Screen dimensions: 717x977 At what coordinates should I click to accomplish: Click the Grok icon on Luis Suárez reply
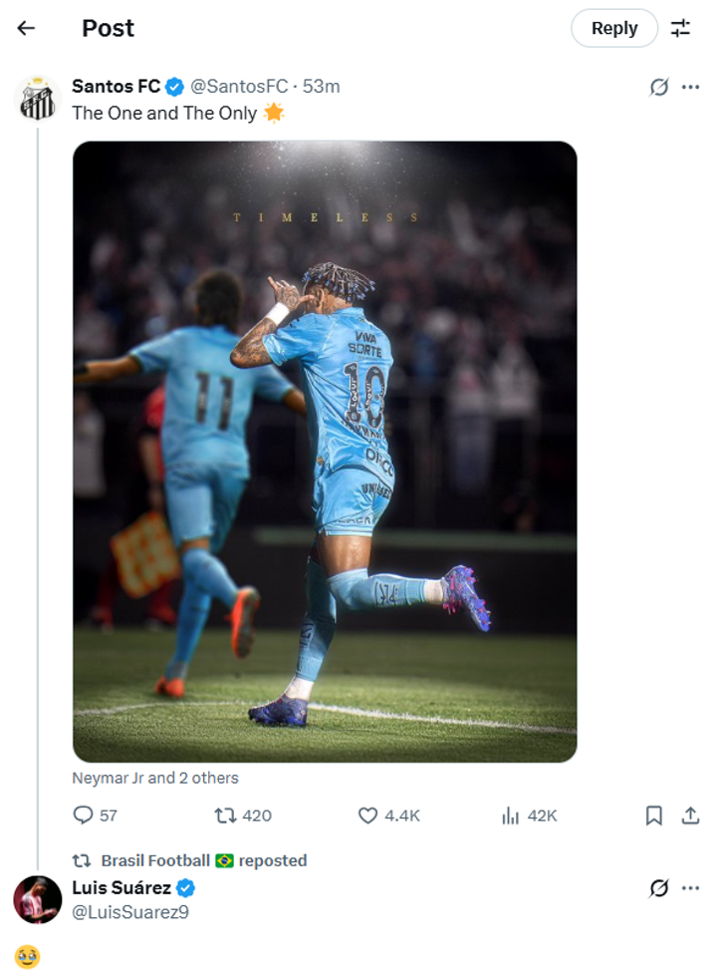[658, 887]
